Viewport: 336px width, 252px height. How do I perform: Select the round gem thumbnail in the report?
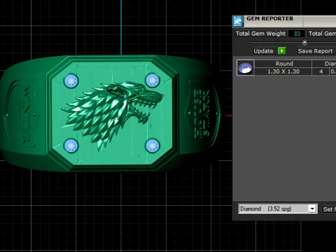[x=245, y=68]
